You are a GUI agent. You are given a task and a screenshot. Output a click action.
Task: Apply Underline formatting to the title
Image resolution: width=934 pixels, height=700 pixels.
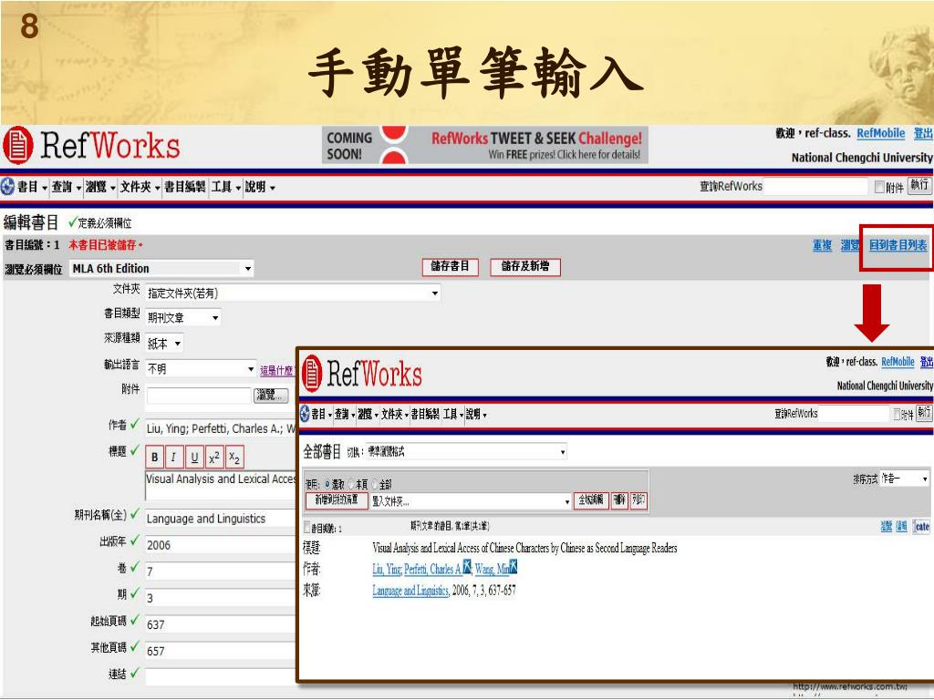(x=194, y=458)
